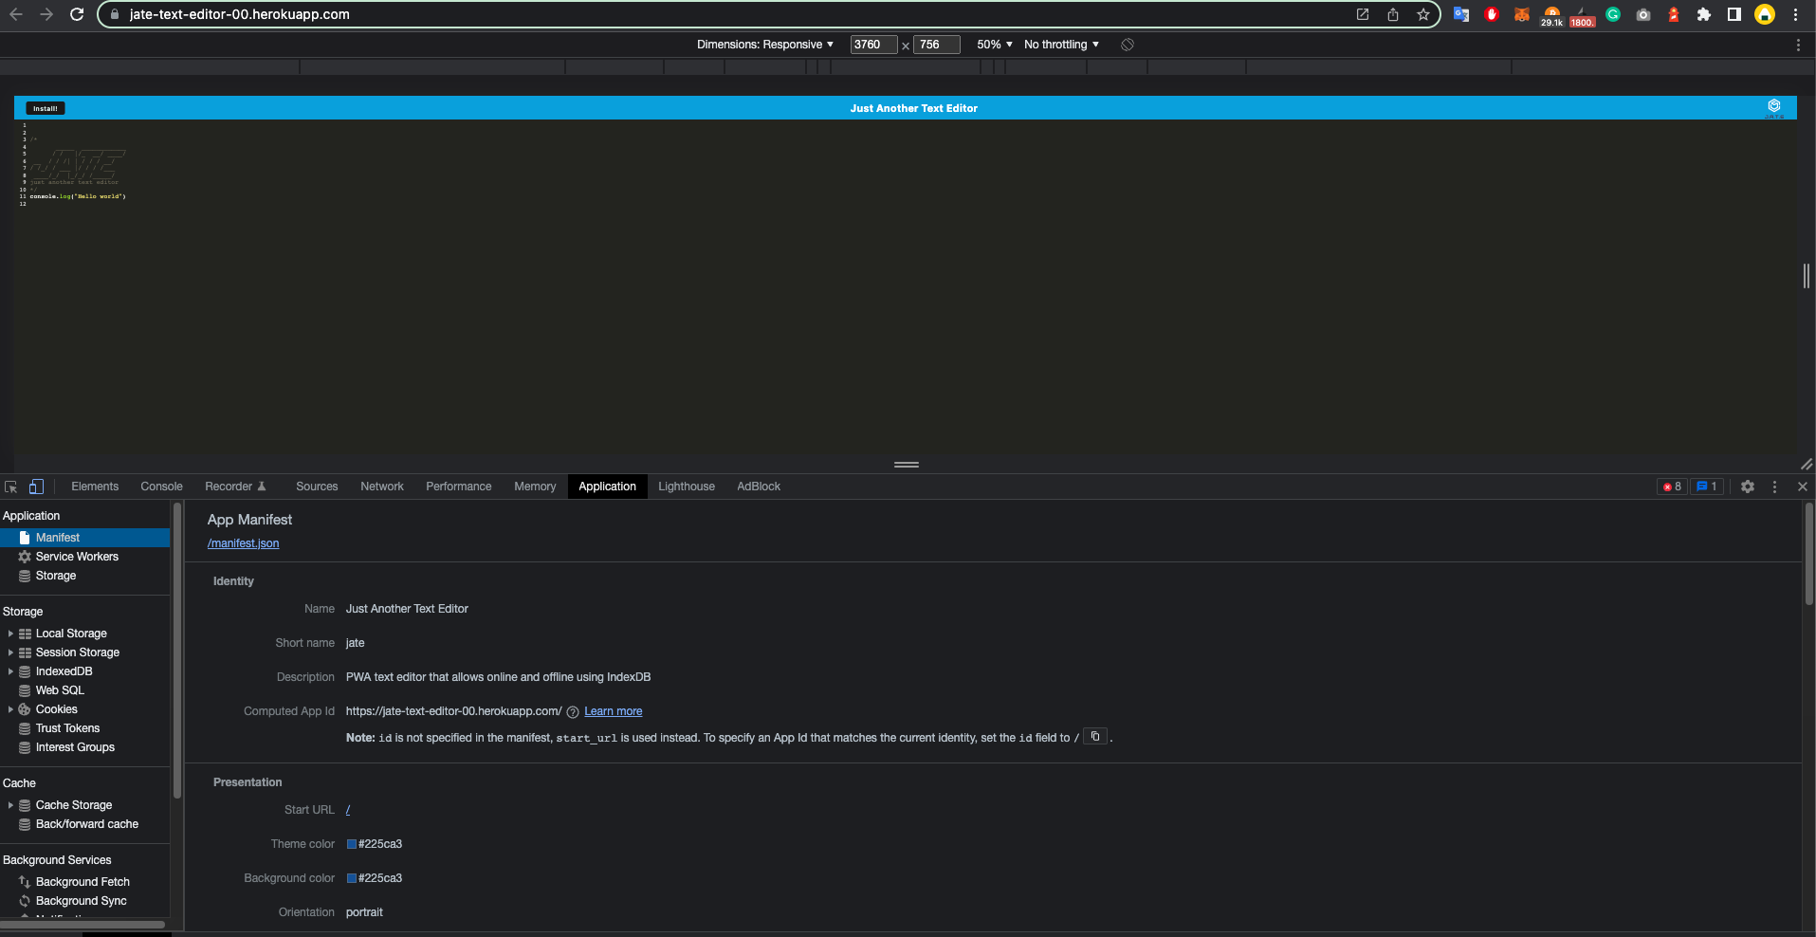Click the issues counter icon in DevTools
The width and height of the screenshot is (1816, 937).
point(1705,487)
